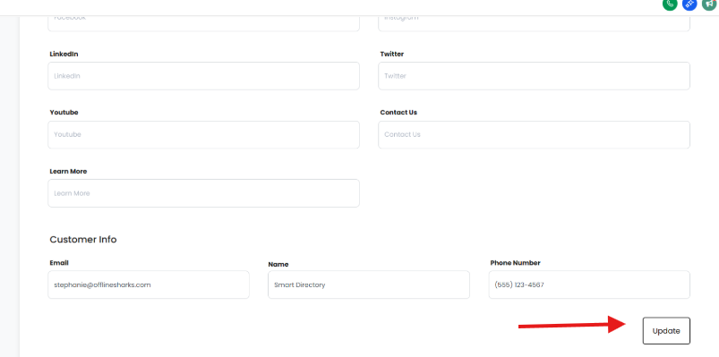
Task: Open the megaphone announcements icon
Action: [x=709, y=4]
